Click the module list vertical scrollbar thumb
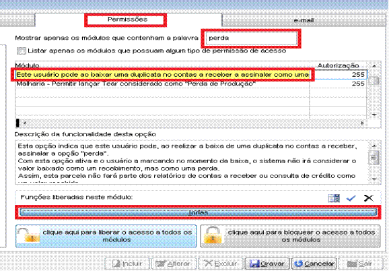 point(374,81)
